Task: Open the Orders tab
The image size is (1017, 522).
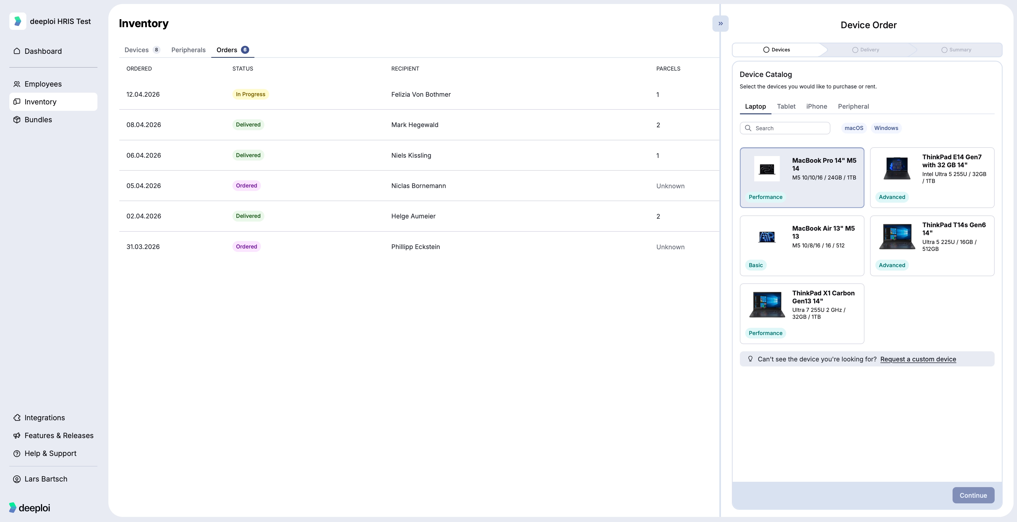Action: (x=232, y=50)
